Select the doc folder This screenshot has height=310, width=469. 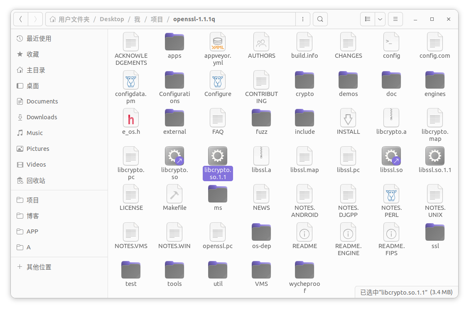pos(391,80)
